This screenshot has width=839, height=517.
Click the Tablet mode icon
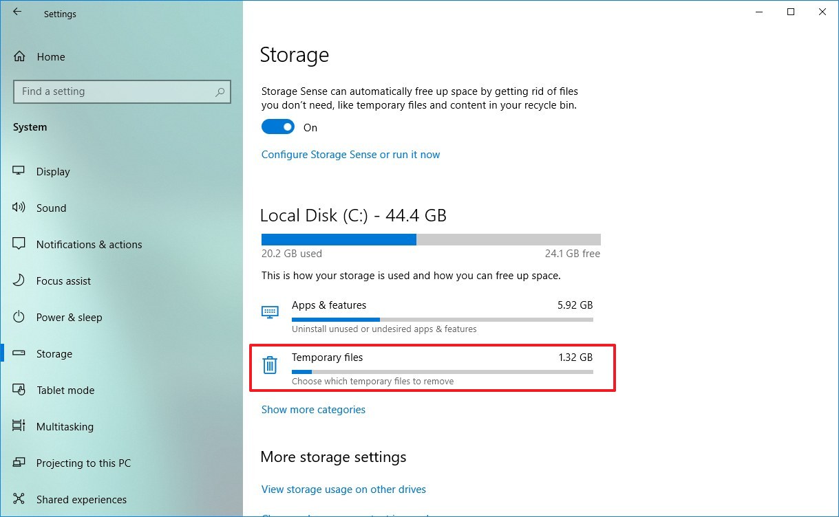click(x=19, y=390)
